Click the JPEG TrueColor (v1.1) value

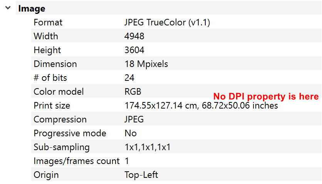click(x=167, y=22)
